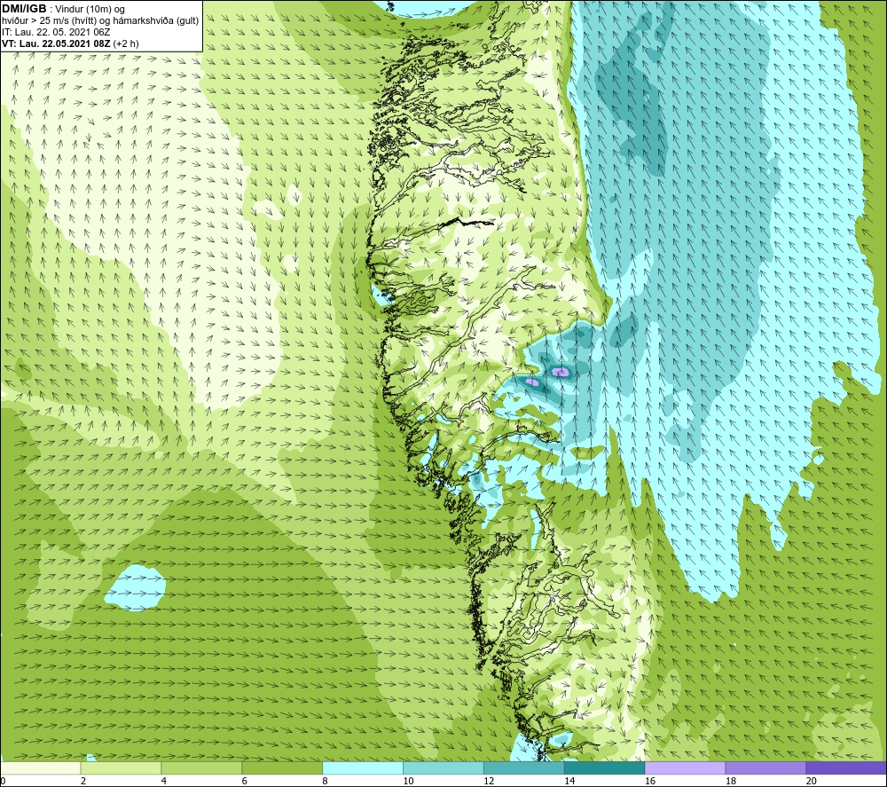Click legend scale value '10'

[408, 781]
